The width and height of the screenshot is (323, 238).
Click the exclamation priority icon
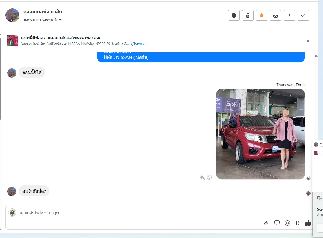coord(289,15)
